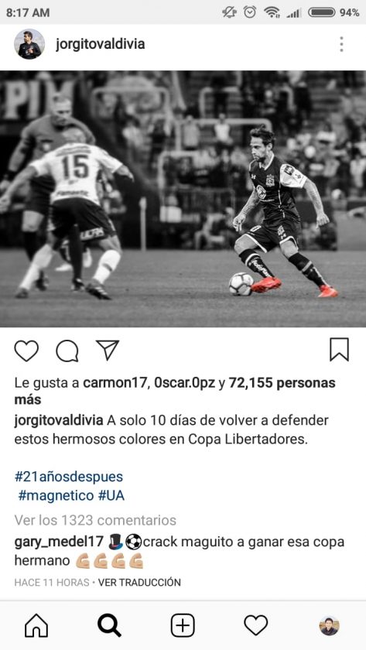Open the #UA hashtag
366x650 pixels.
[111, 496]
